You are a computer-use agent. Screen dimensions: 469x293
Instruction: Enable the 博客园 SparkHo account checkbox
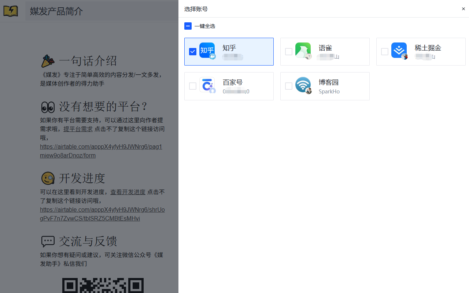288,86
